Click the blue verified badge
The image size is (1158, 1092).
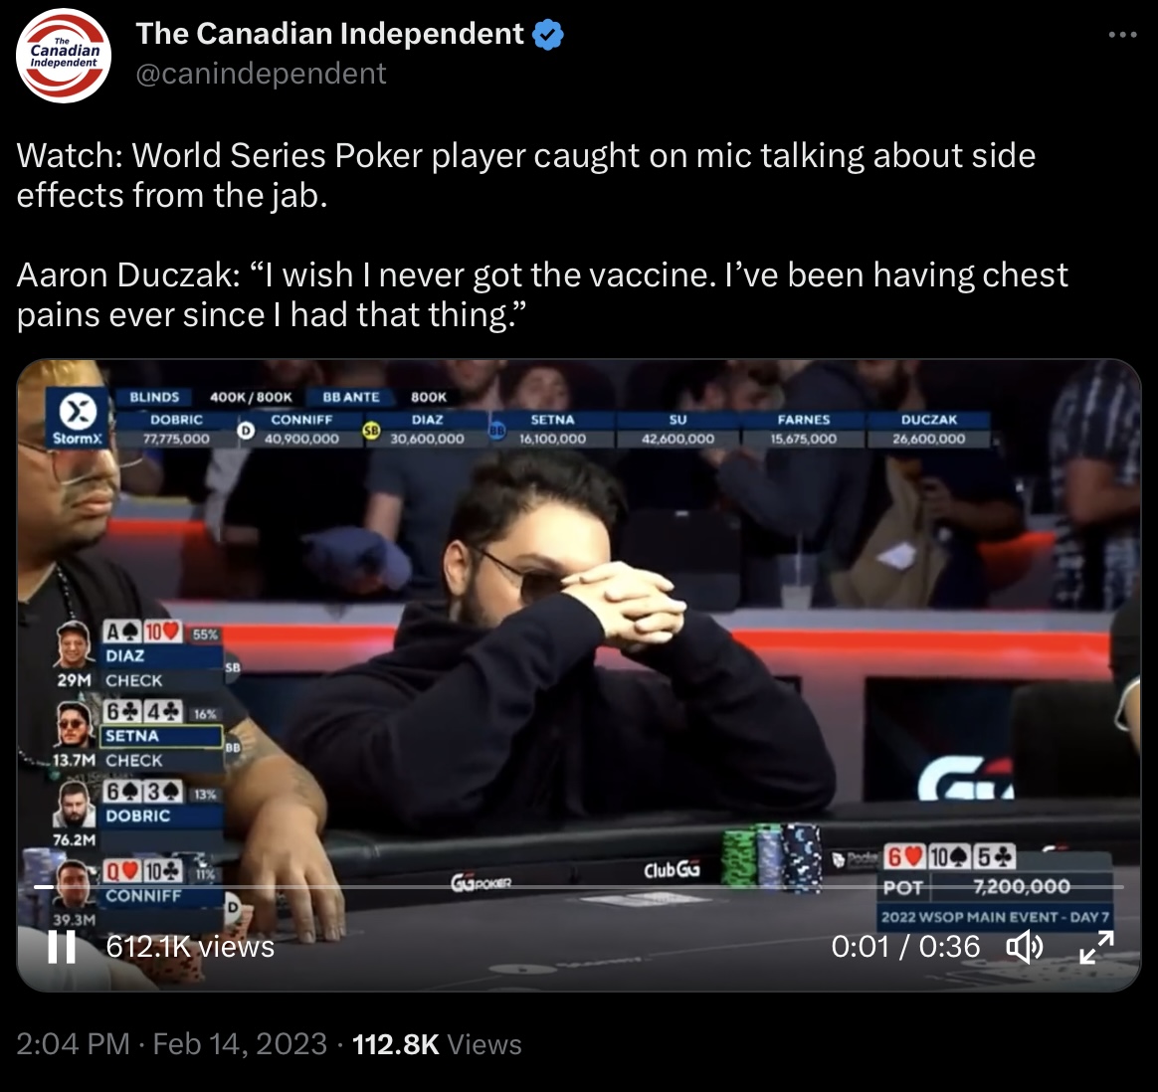548,35
